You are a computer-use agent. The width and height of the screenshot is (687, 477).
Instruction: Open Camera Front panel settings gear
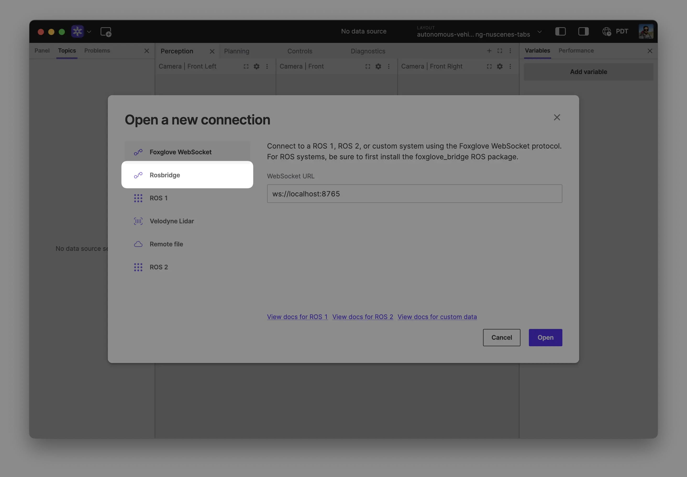[378, 66]
